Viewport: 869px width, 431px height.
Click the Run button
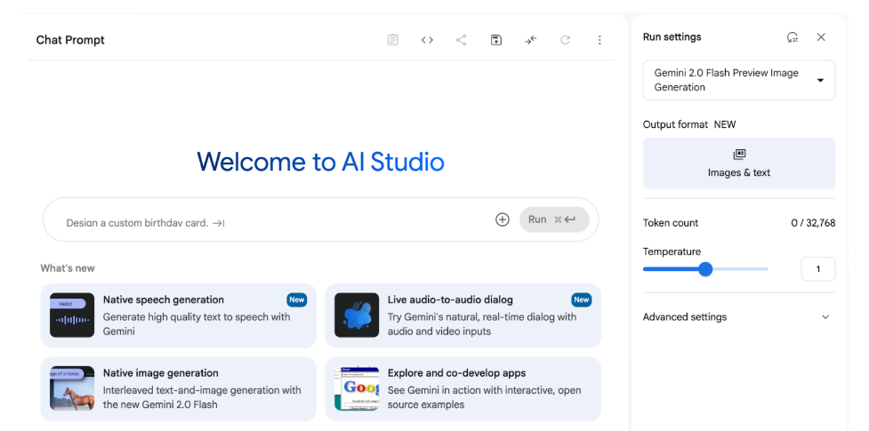[x=554, y=219]
